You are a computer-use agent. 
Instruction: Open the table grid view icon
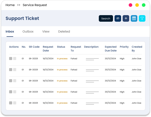(134, 18)
